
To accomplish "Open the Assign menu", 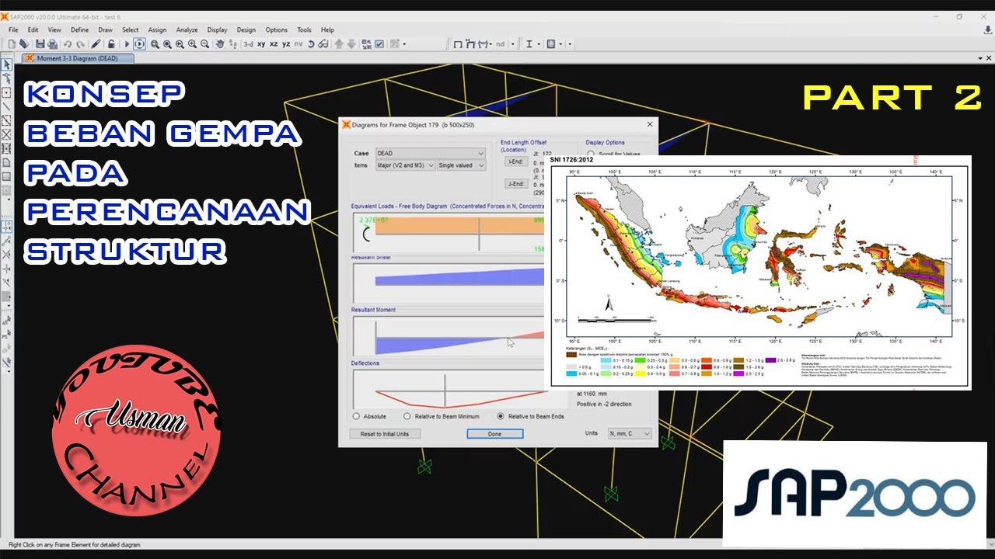I will (x=157, y=30).
